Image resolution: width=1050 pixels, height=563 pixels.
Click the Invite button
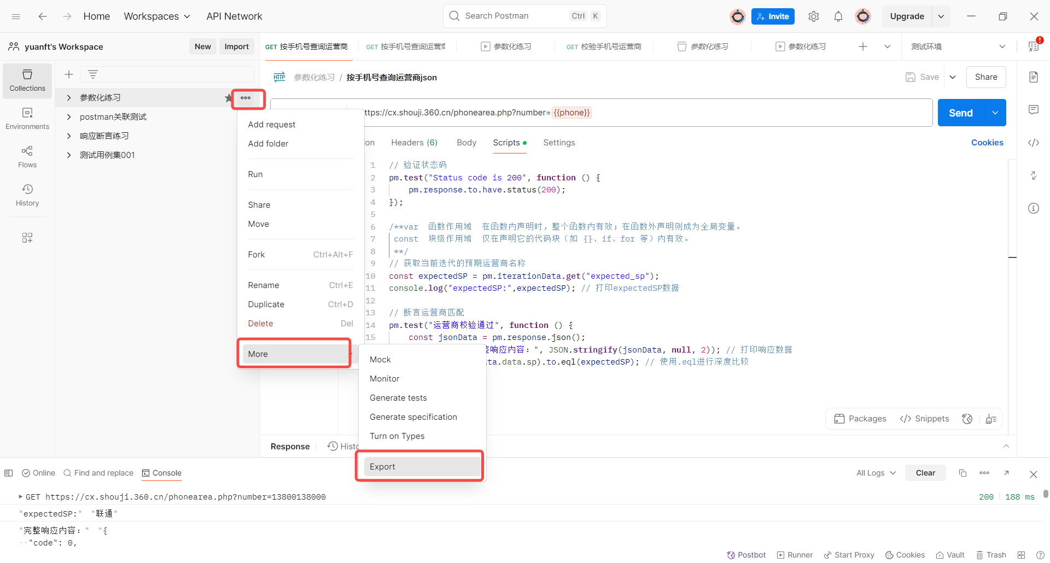pyautogui.click(x=773, y=16)
